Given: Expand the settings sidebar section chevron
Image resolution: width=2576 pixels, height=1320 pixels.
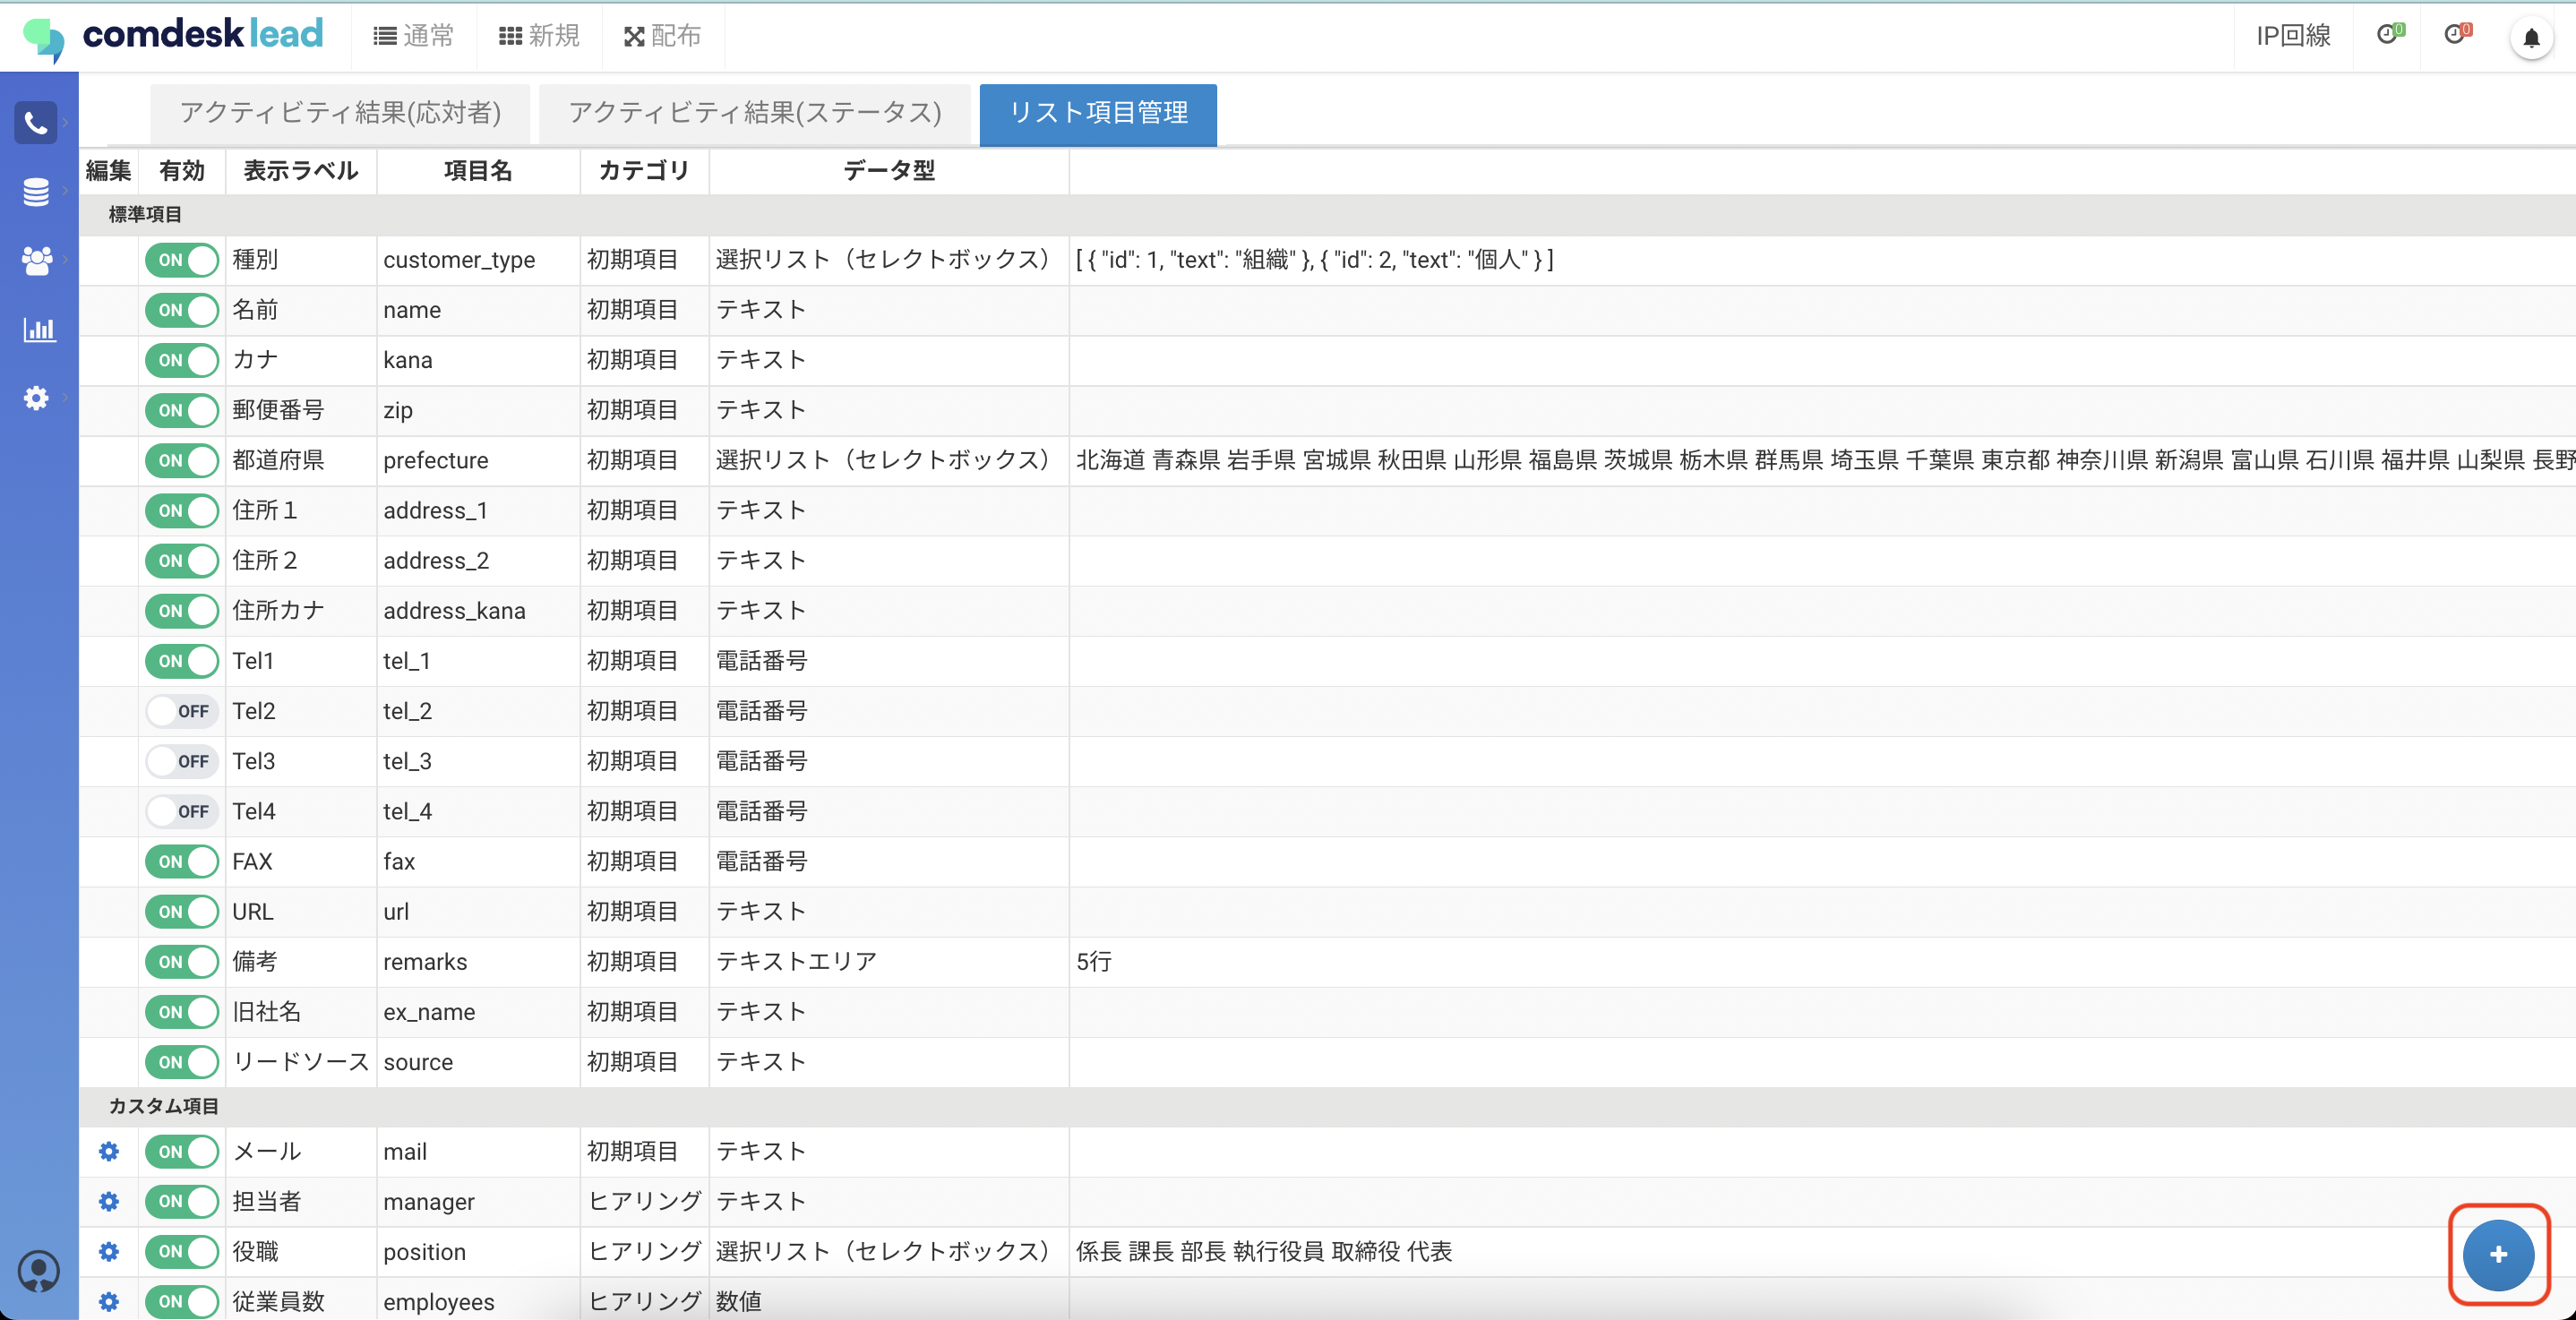Looking at the screenshot, I should [66, 398].
